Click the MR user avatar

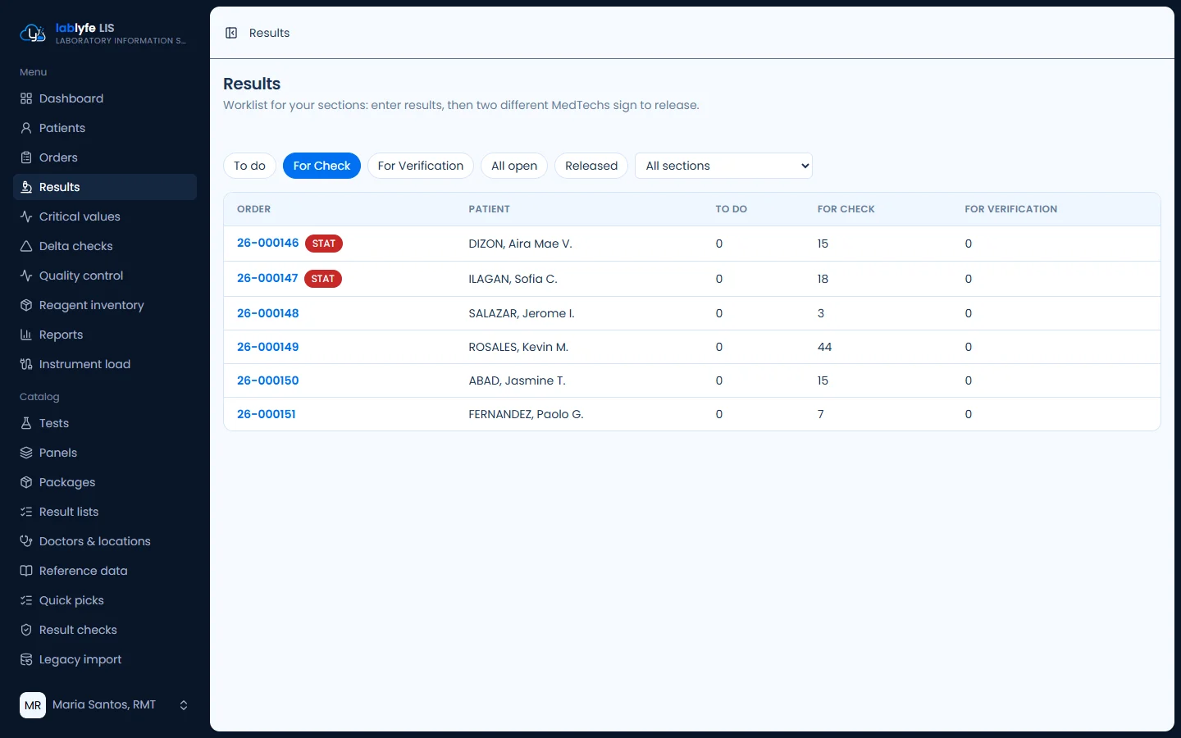coord(33,705)
